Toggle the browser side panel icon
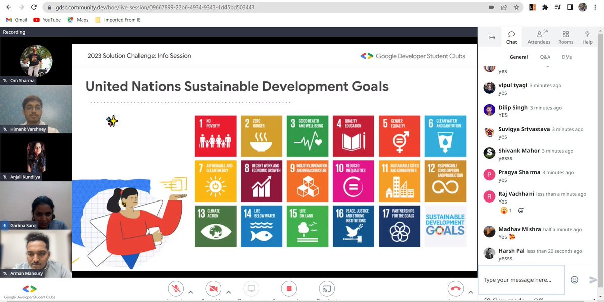 570,8
